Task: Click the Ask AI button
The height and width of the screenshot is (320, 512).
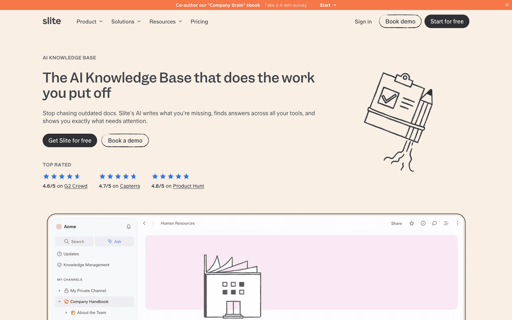Action: click(114, 241)
